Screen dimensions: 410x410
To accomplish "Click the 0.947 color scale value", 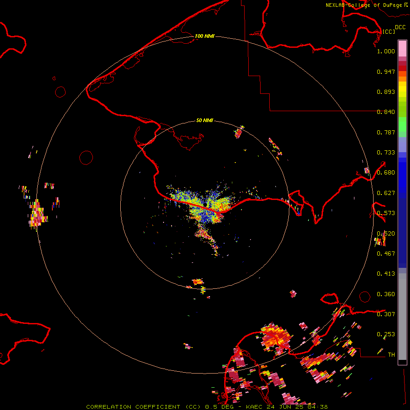I will click(386, 72).
